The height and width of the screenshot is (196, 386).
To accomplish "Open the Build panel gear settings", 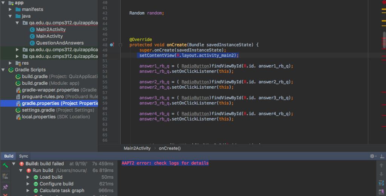I will coord(372,156).
